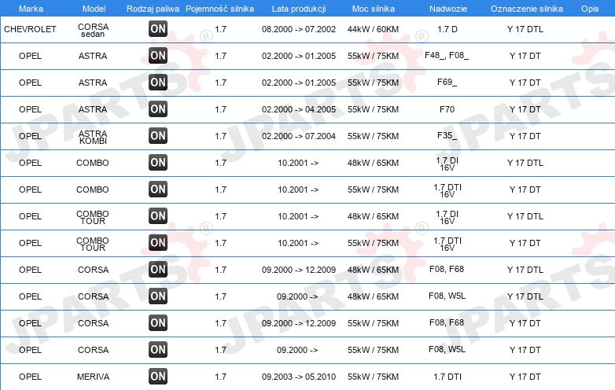Viewport: 615px width, 390px height.
Task: Click the ON fuel icon for ASTRA KOMBI
Action: pyautogui.click(x=158, y=135)
